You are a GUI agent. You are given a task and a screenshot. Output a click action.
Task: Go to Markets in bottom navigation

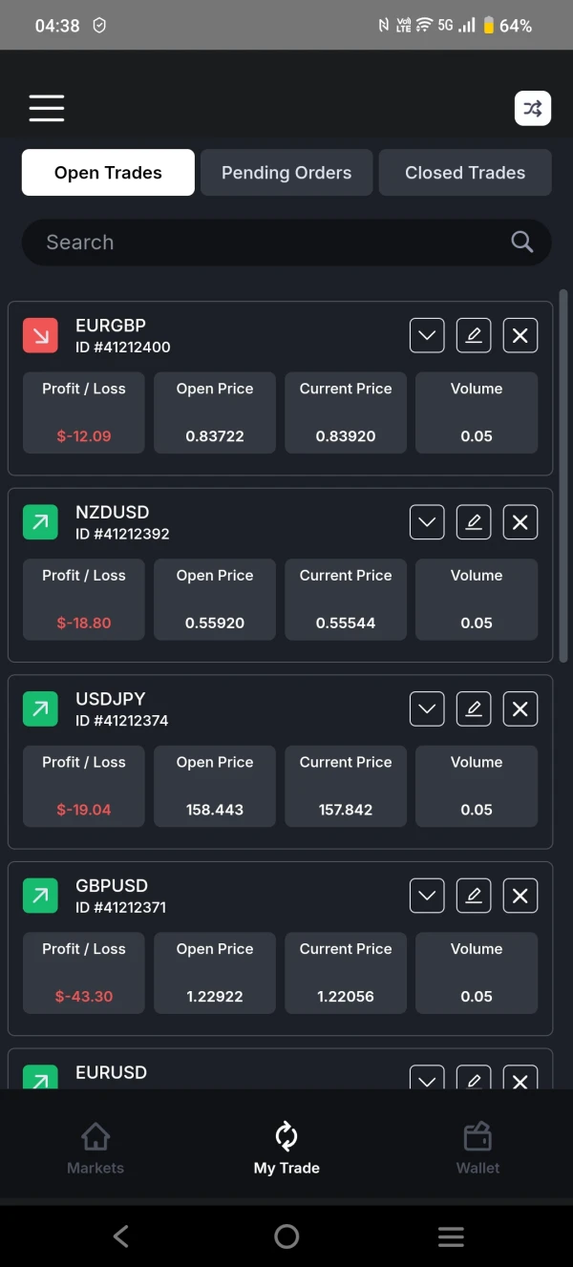[95, 1149]
